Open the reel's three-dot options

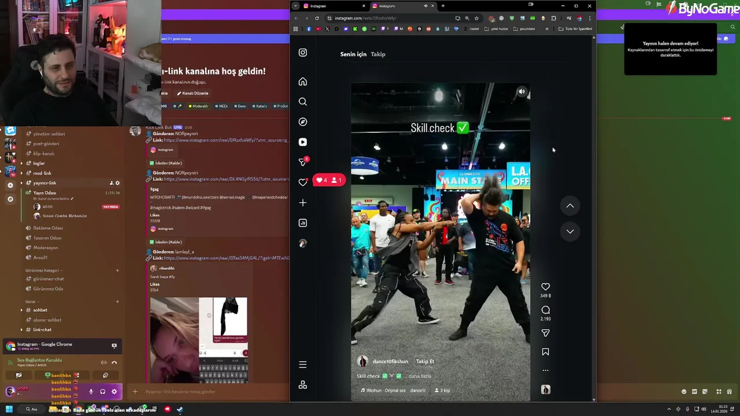tap(545, 370)
